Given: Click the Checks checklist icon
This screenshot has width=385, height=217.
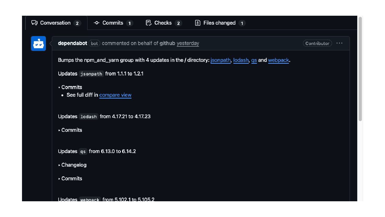Looking at the screenshot, I should 148,23.
